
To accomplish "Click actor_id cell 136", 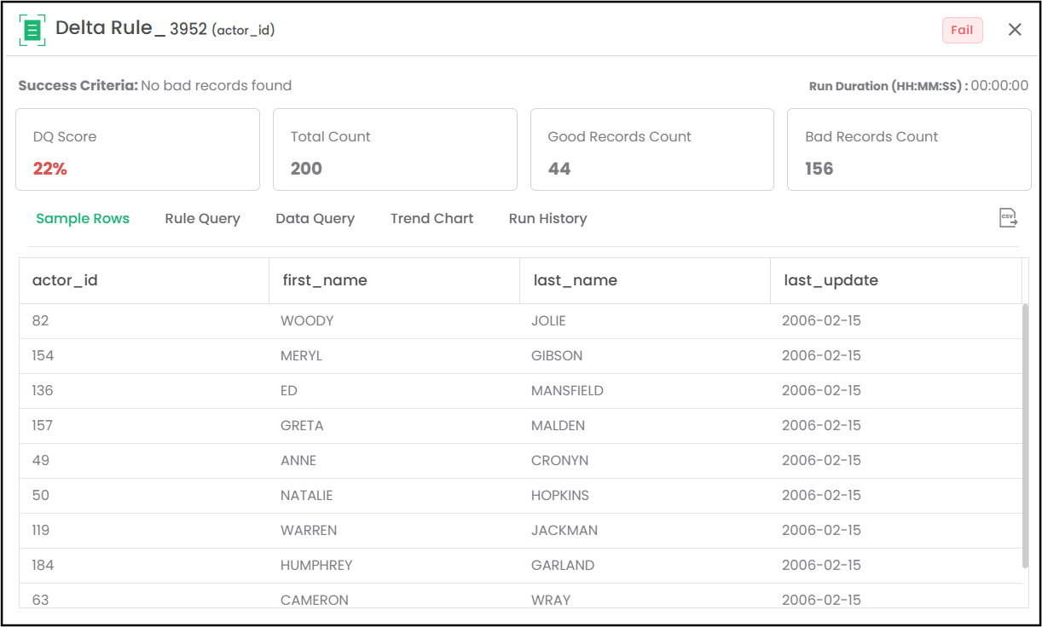I will [x=144, y=391].
